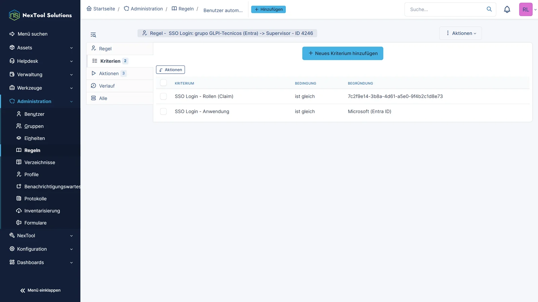Click the list search toggle icon
538x302 pixels.
(93, 35)
